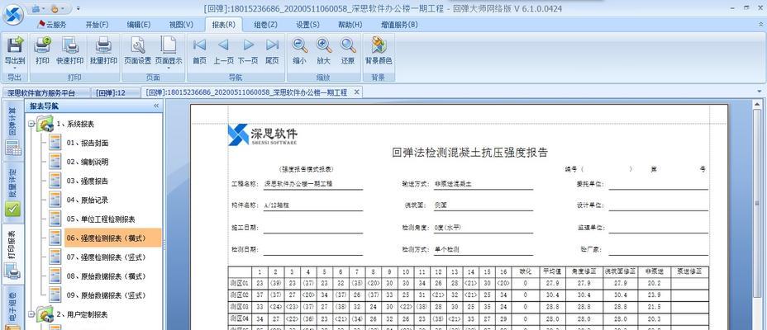Select 04、原始记录 report

88,200
